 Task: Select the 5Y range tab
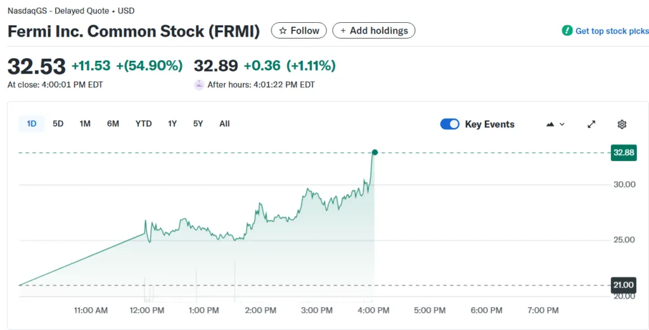[x=198, y=124]
